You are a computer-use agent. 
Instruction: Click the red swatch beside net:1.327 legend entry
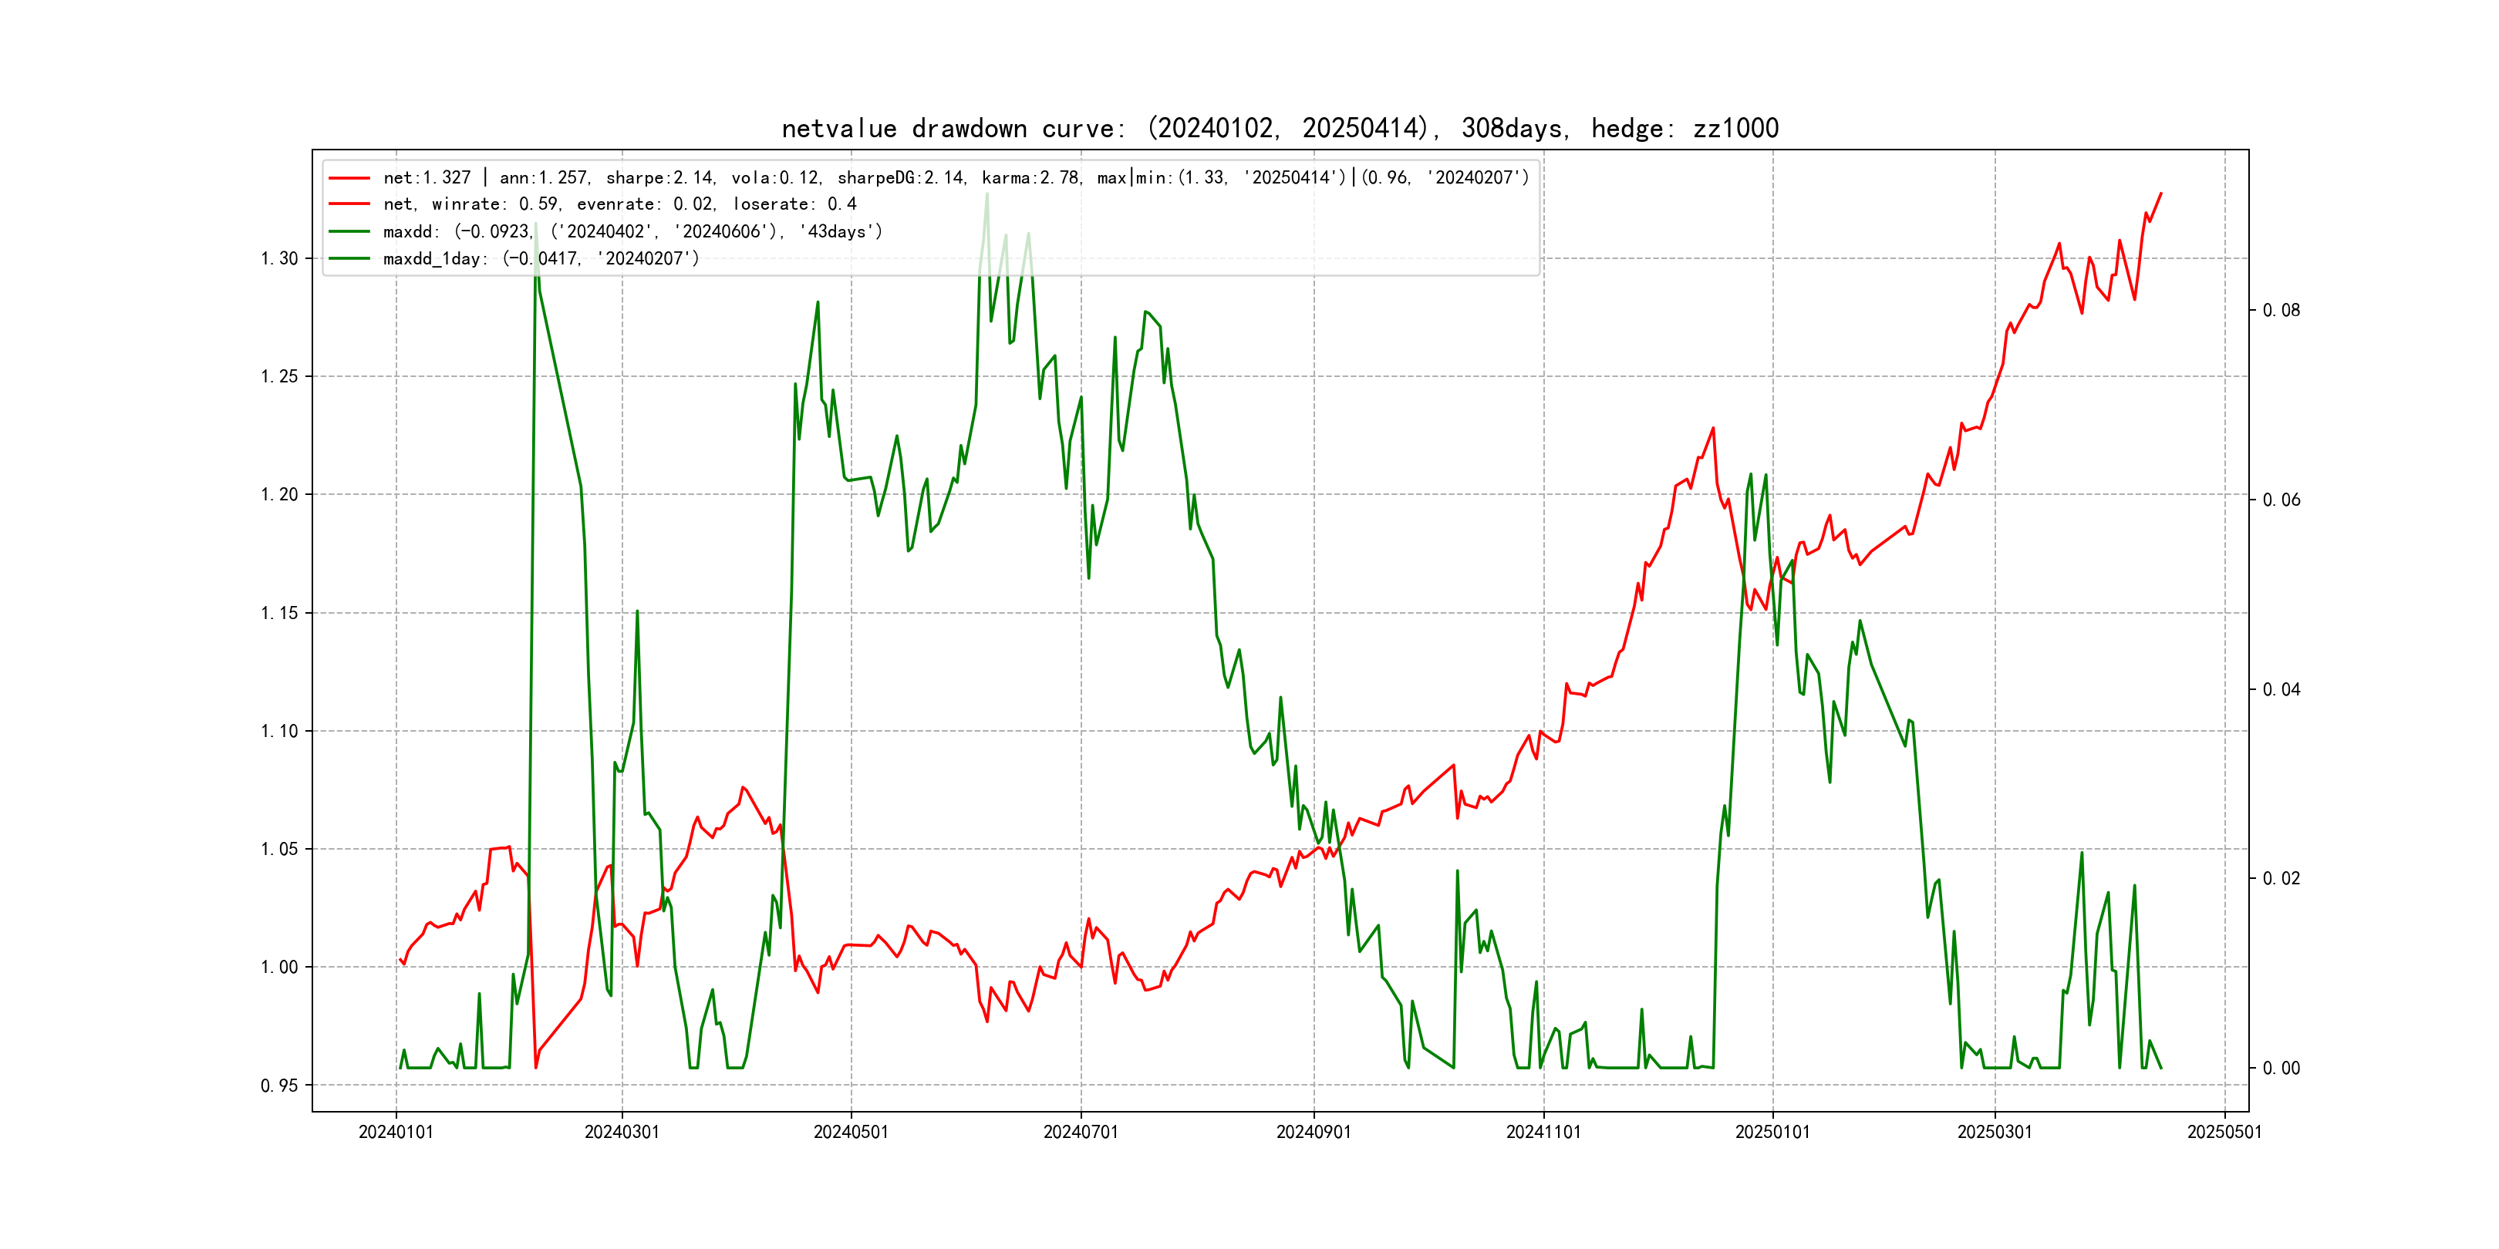(349, 178)
